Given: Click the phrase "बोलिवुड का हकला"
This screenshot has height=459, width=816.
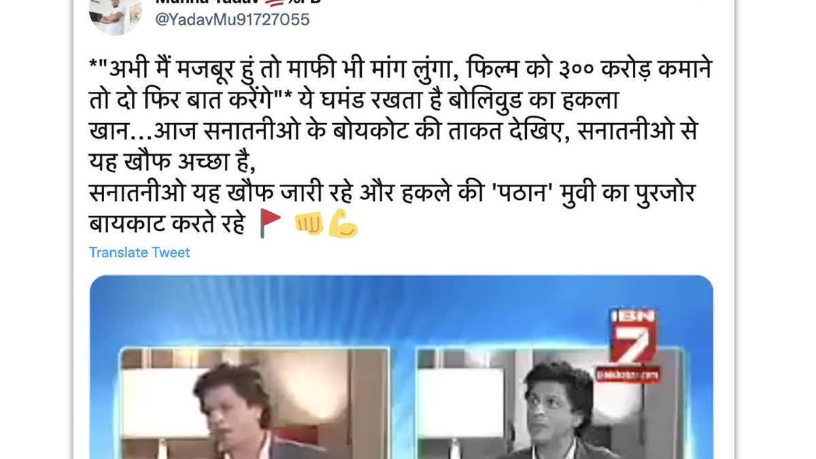Looking at the screenshot, I should click(534, 101).
